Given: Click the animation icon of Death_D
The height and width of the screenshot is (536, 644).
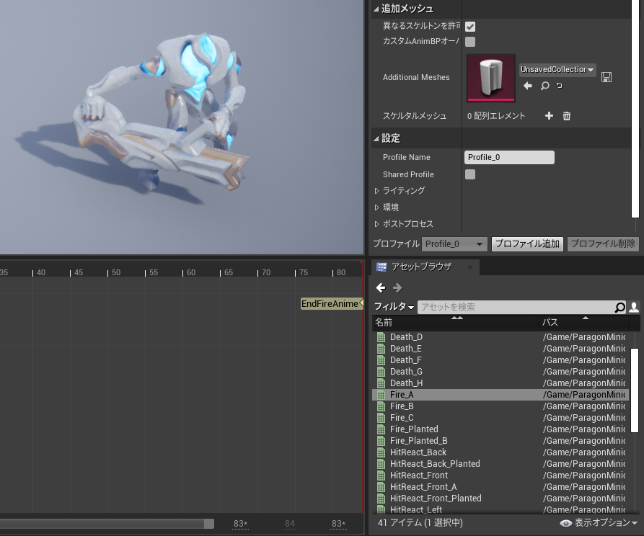Looking at the screenshot, I should click(381, 337).
